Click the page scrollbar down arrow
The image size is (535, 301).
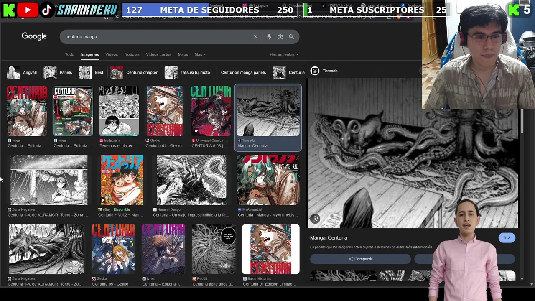[532, 284]
